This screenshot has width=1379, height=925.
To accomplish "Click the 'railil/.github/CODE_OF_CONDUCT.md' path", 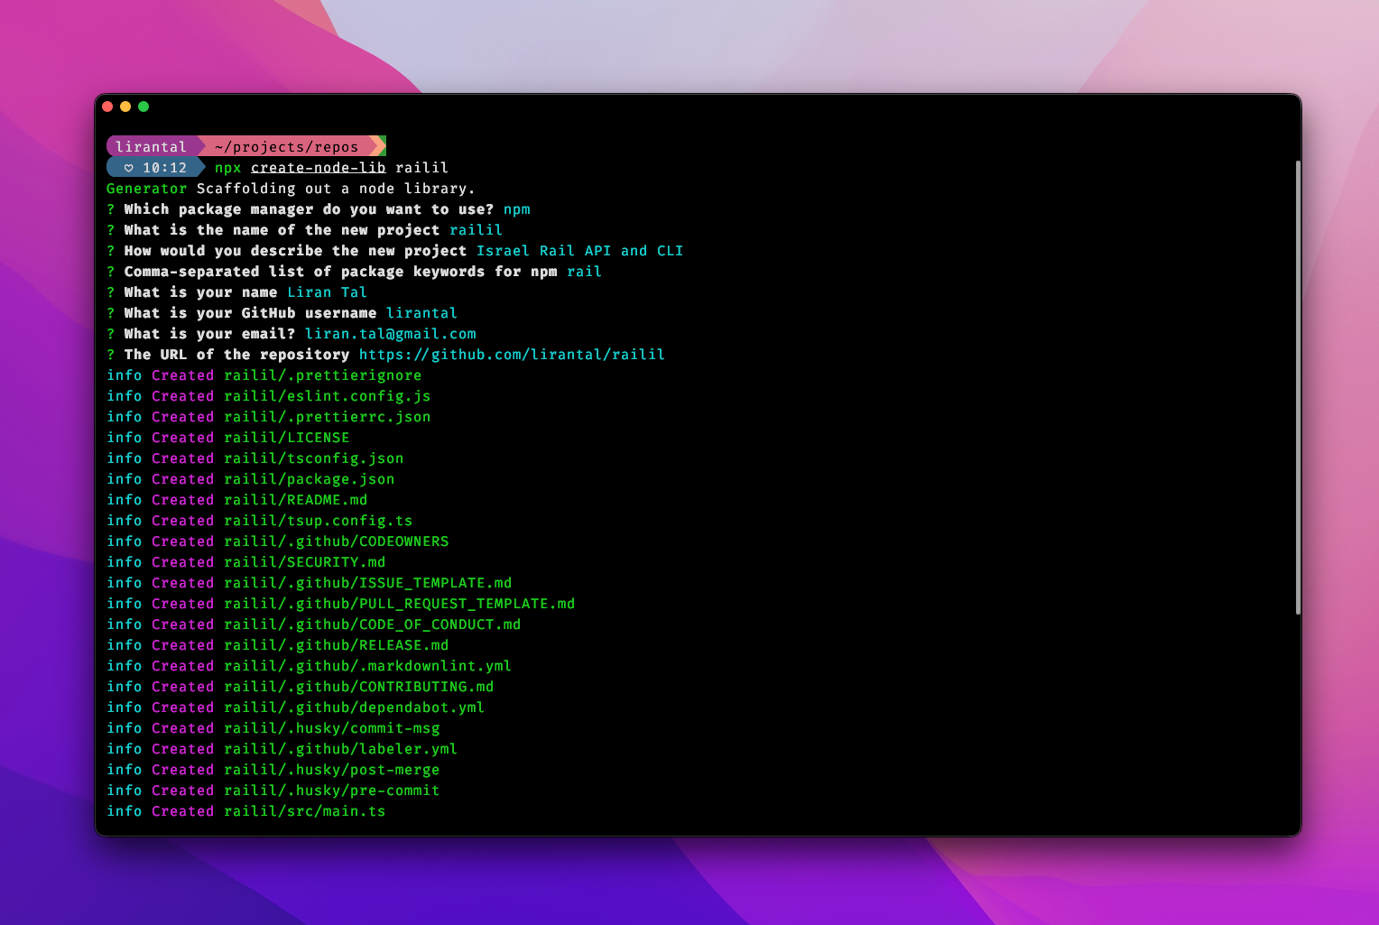I will tap(372, 624).
